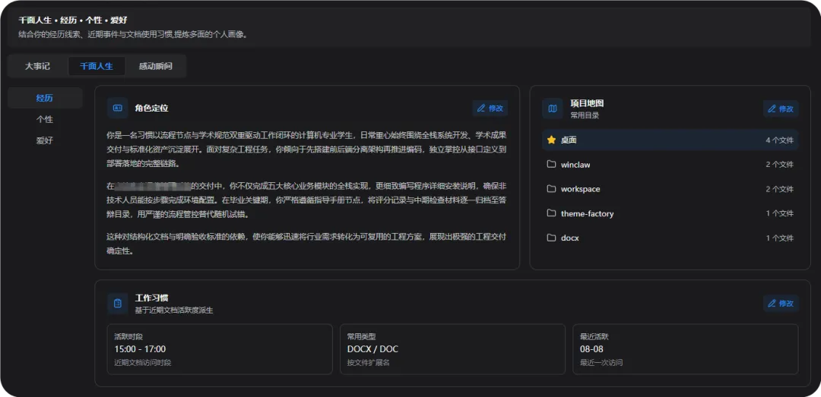Click the folder icon beside workspace

(551, 189)
